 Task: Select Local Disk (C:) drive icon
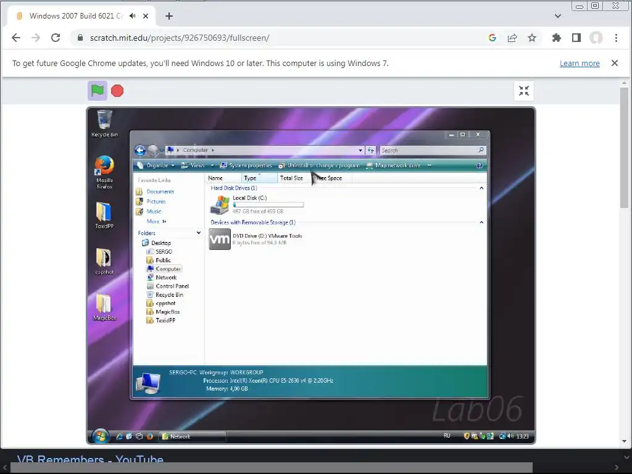coord(220,205)
